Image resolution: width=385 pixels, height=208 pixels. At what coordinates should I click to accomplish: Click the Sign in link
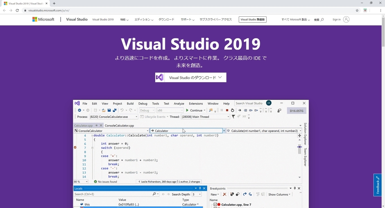pyautogui.click(x=338, y=20)
